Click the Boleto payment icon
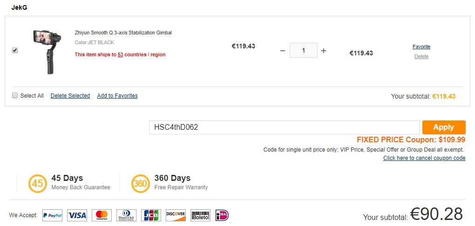 tap(201, 215)
